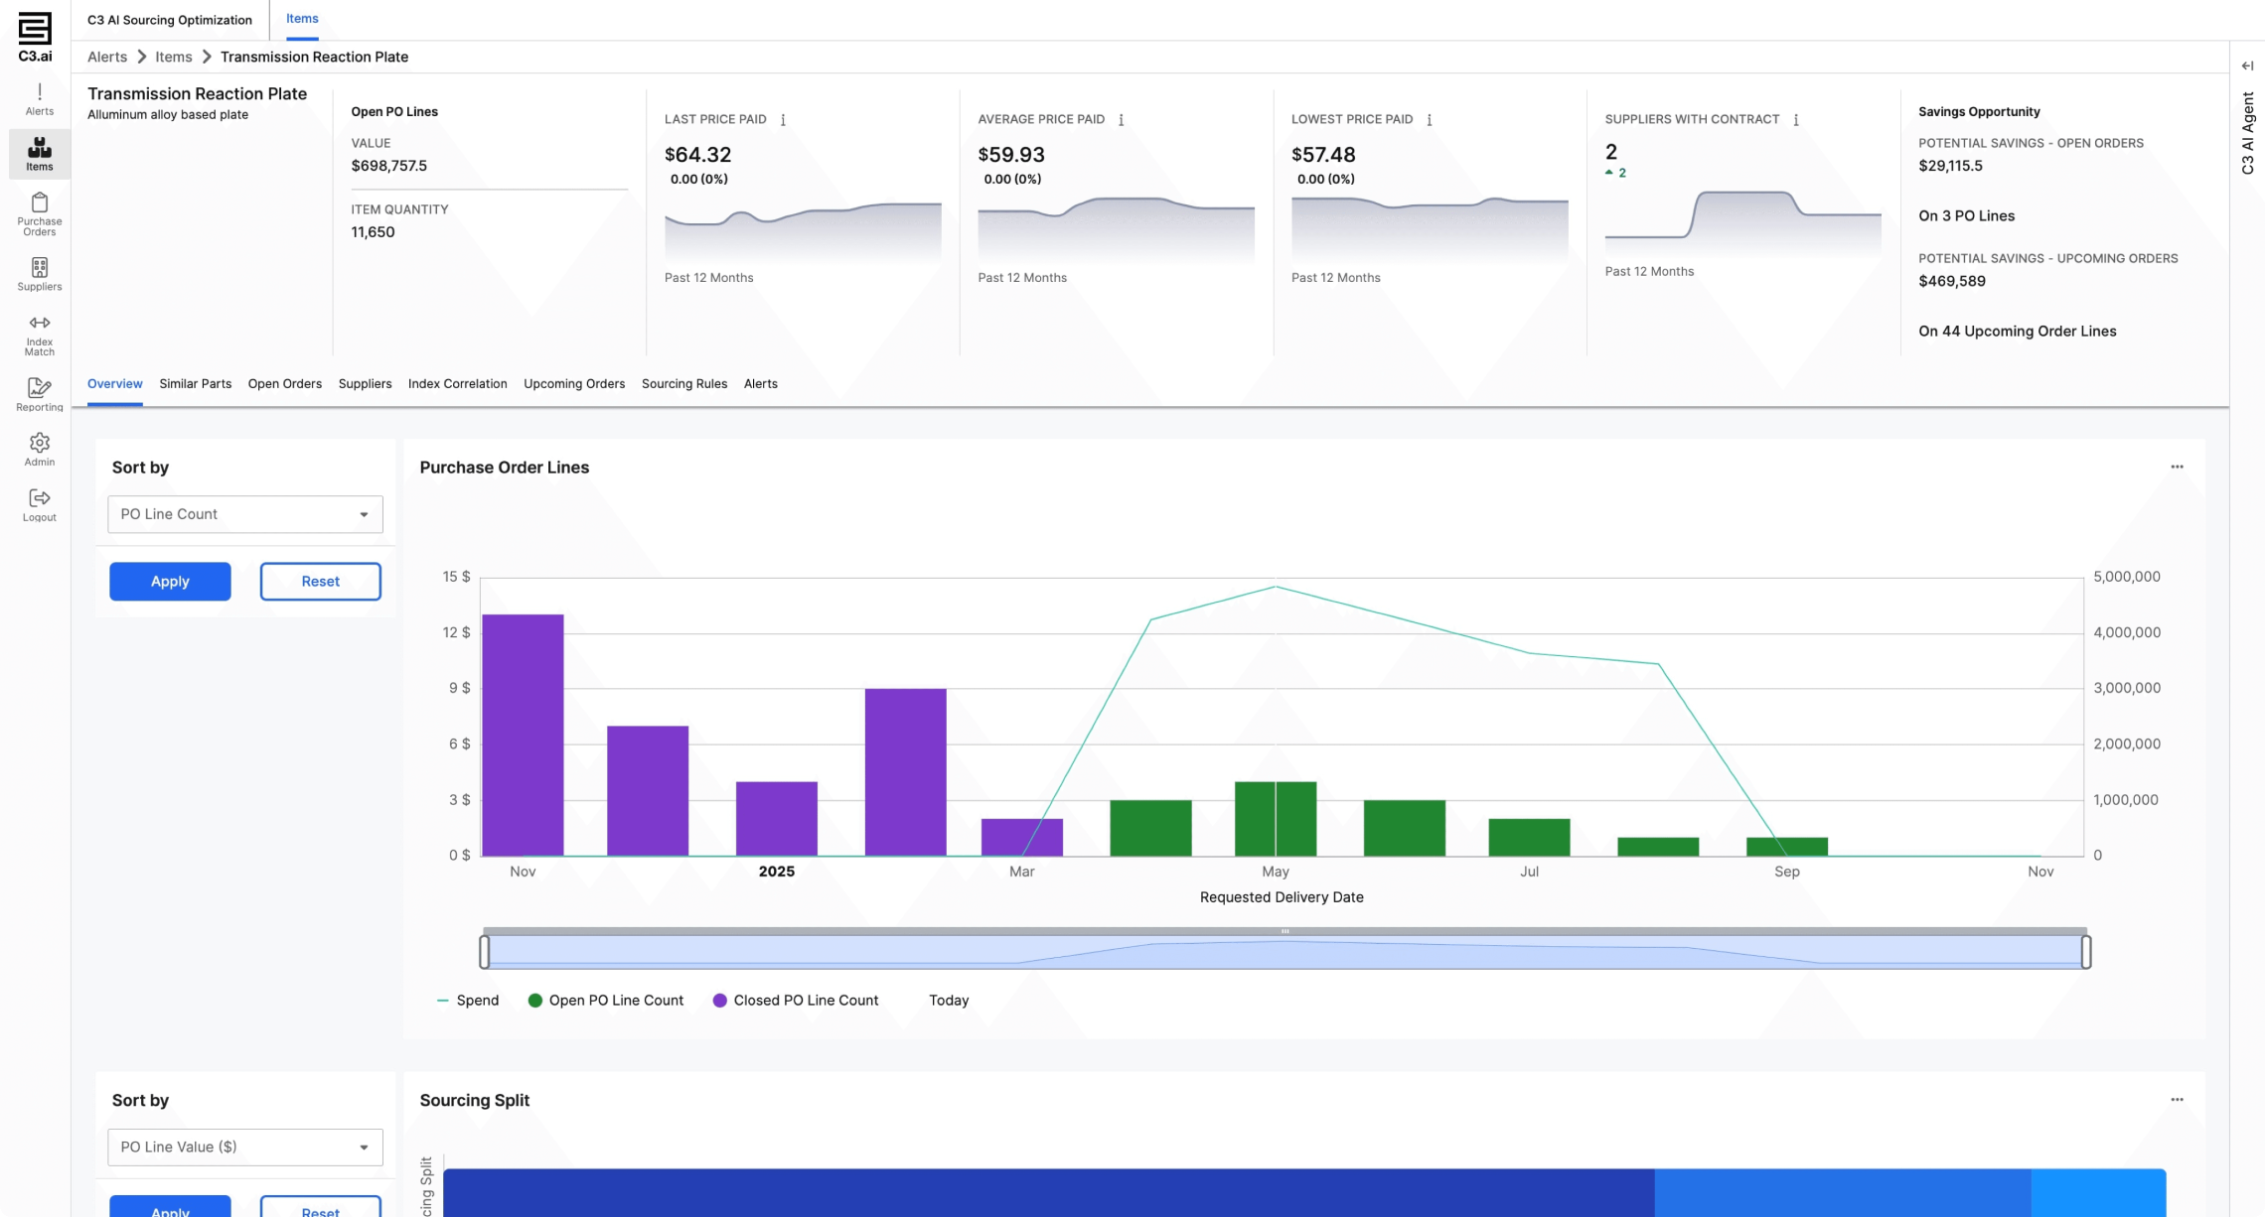Click the 11,650 item quantity value
2265x1217 pixels.
coord(373,231)
